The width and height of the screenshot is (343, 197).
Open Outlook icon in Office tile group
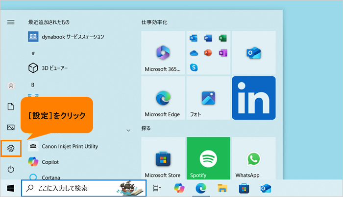(194, 39)
